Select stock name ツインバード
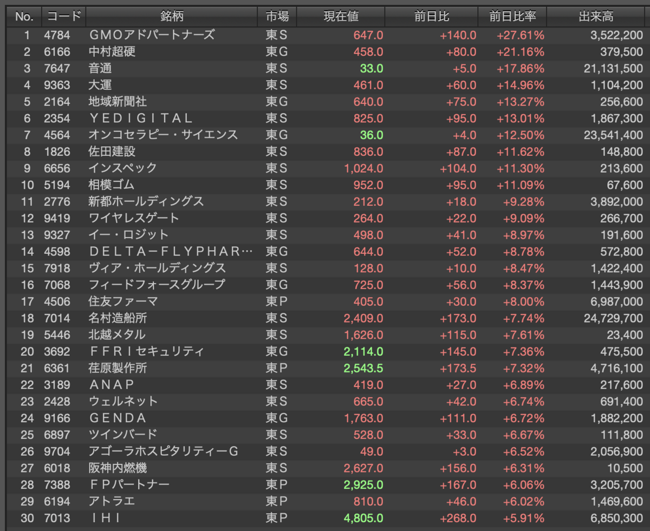This screenshot has width=650, height=531. 123,435
